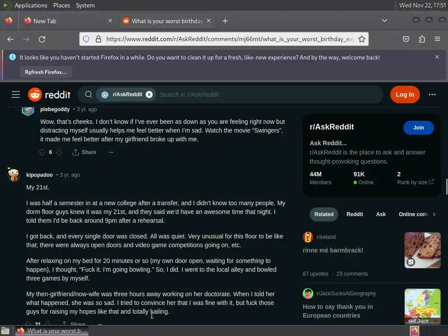448x336 pixels.
Task: Click the Log In button
Action: 405,94
